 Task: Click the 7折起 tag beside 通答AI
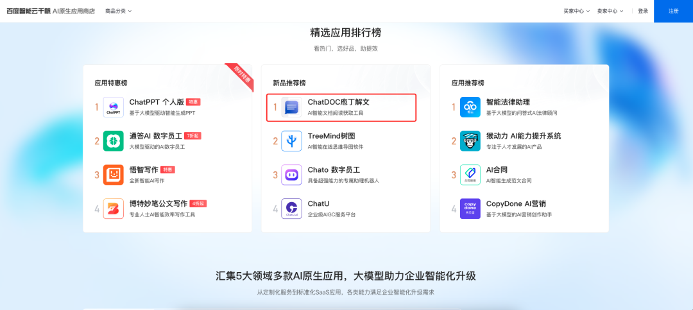[x=193, y=136]
